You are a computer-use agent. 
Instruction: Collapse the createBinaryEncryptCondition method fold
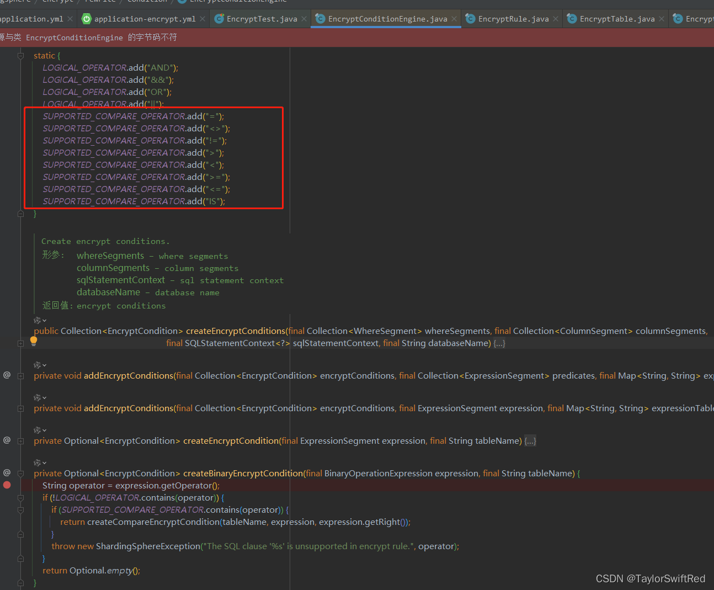pyautogui.click(x=20, y=474)
